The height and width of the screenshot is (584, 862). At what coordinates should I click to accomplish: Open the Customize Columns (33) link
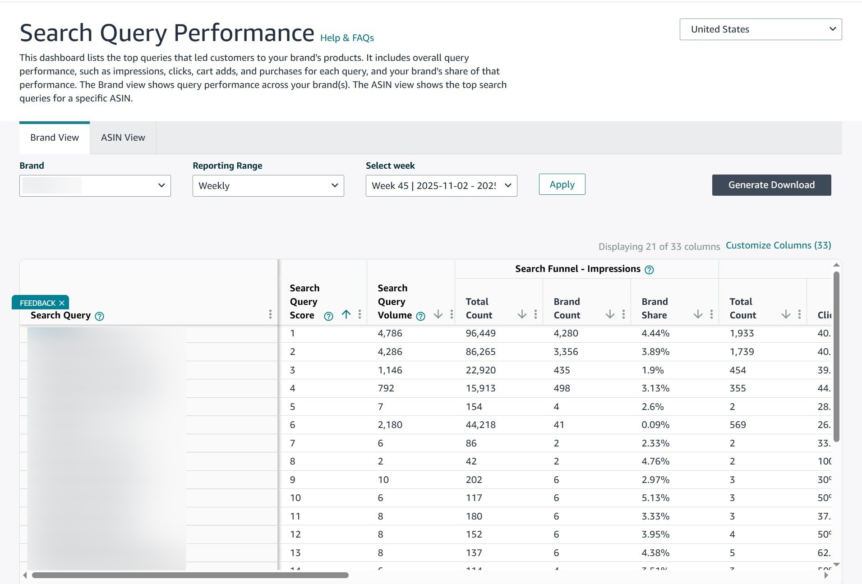click(x=778, y=245)
